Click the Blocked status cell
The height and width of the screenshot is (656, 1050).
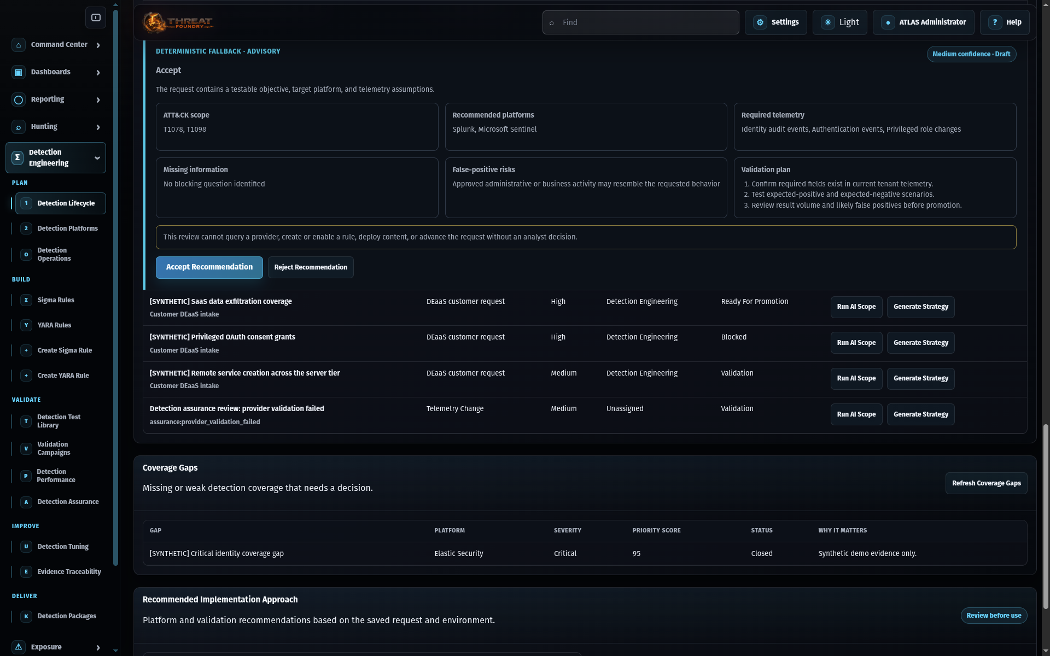(733, 337)
